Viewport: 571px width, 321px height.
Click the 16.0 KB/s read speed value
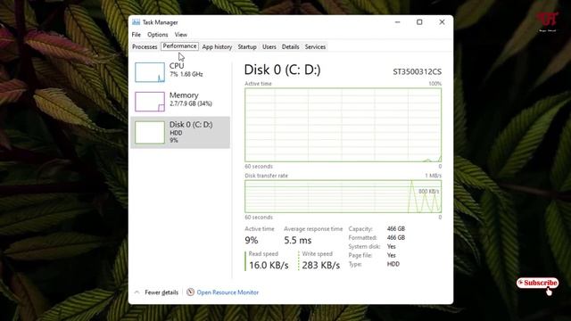point(269,266)
